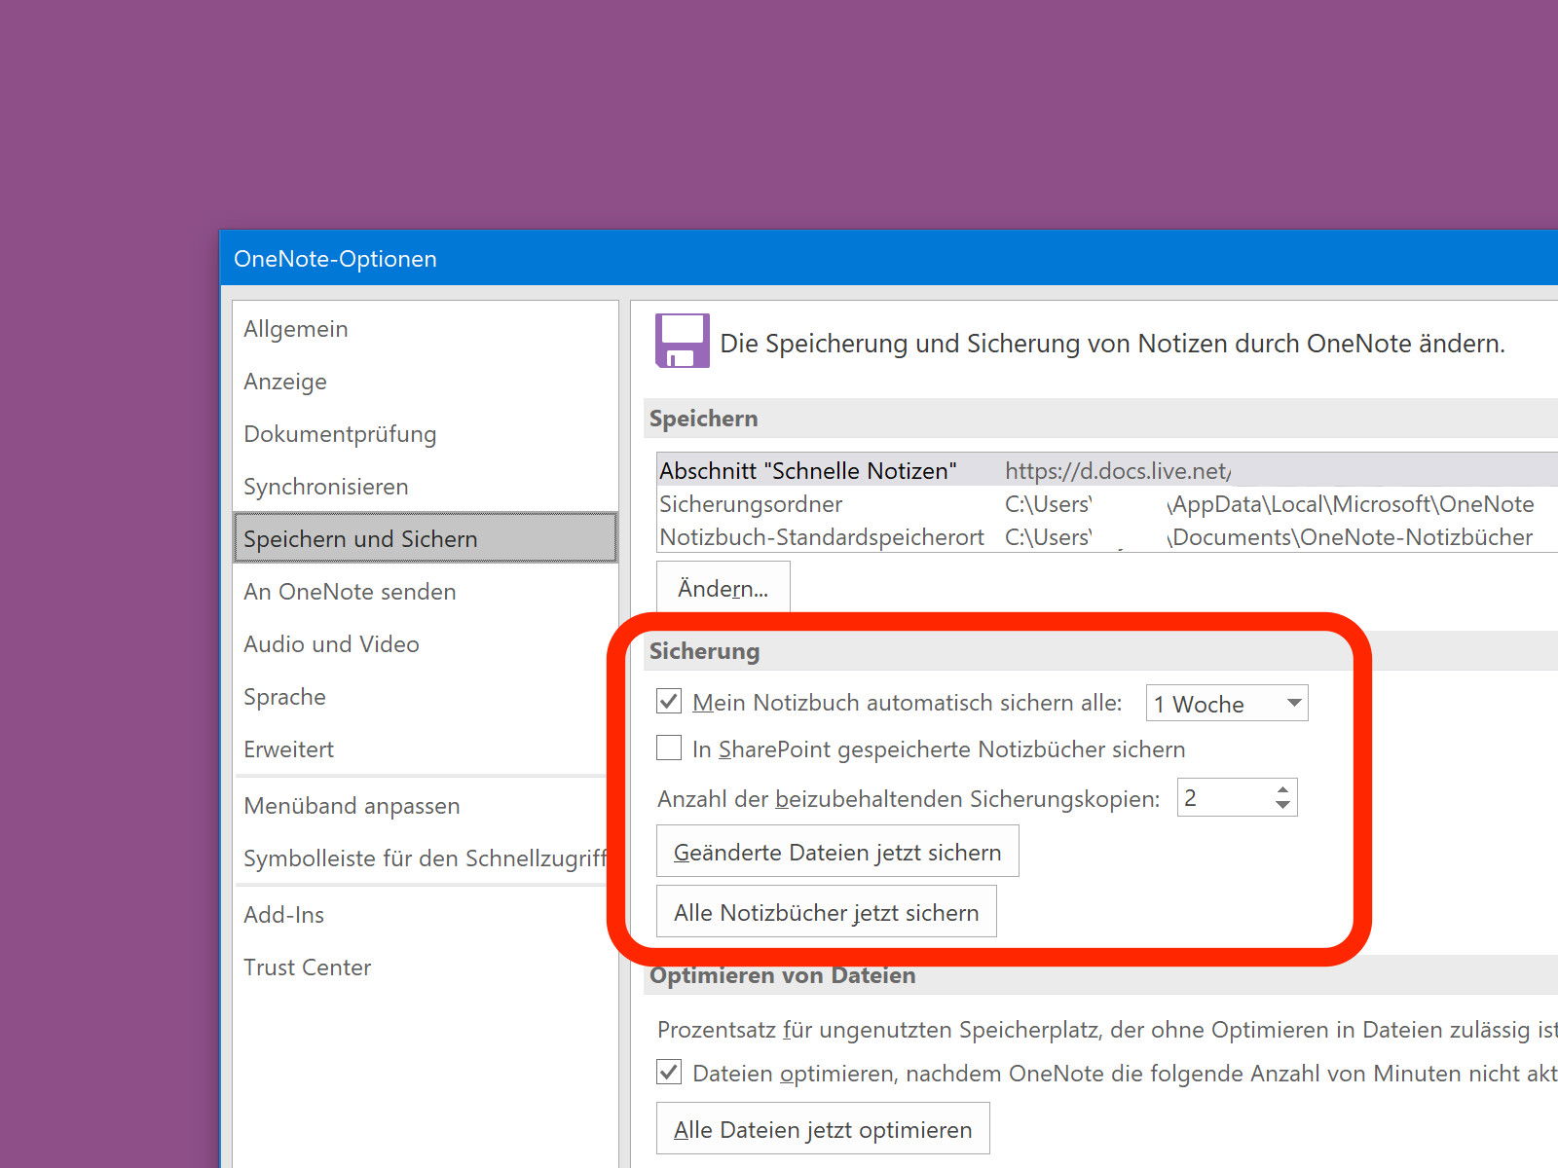Switch to Synchronisieren options

coord(426,487)
